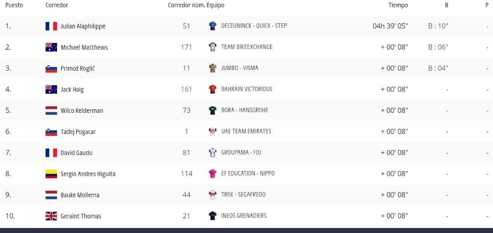Click the Bahrain Victorious red jersey icon

coord(213,89)
